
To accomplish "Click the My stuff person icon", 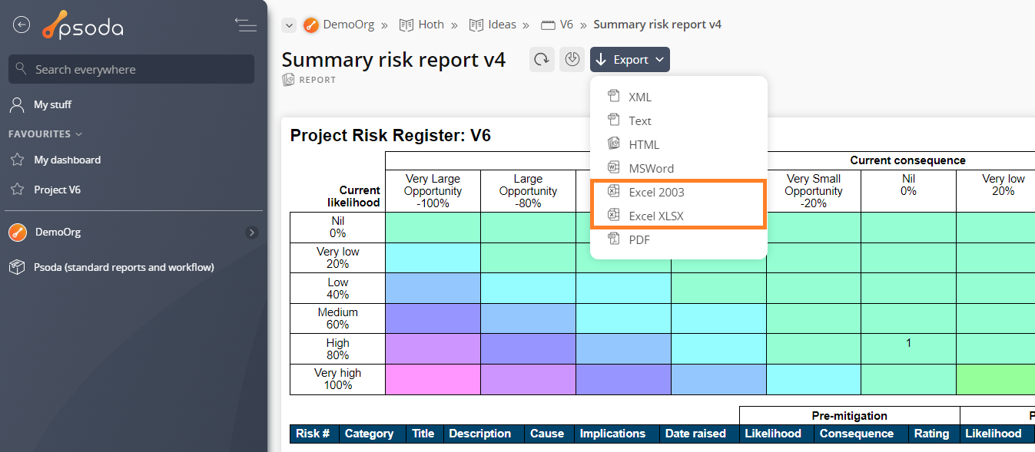I will pos(17,104).
